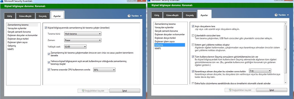Select 'MAPS' in left window list
The height and width of the screenshot is (99, 294).
coord(11,49)
